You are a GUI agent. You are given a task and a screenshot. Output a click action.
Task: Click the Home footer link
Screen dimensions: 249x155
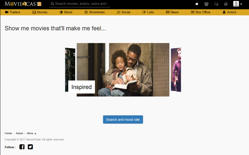pos(8,133)
